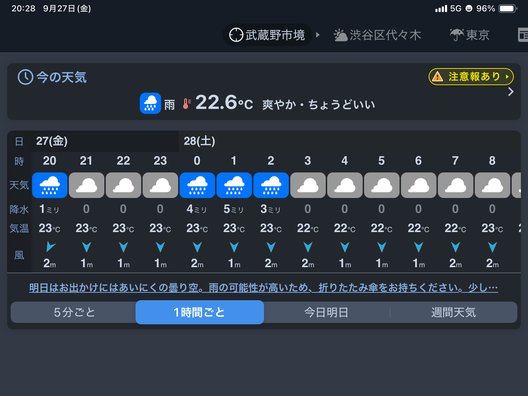Tap the rain icon for 1 o'clock
The image size is (528, 396).
tap(234, 185)
